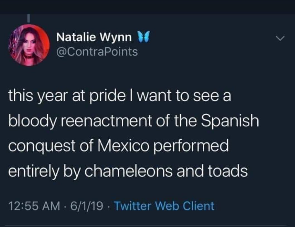295x227 pixels.
Task: Click the word "chameleons" in the tweet
Action: point(127,171)
